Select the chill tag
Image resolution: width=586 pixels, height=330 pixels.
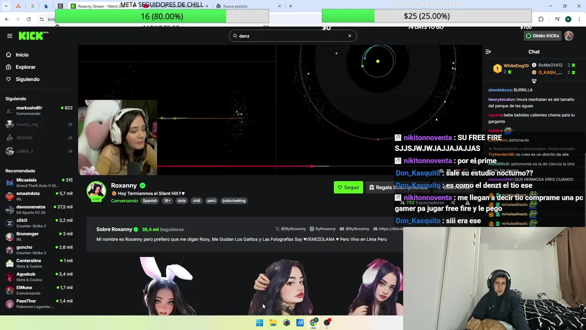tap(196, 201)
